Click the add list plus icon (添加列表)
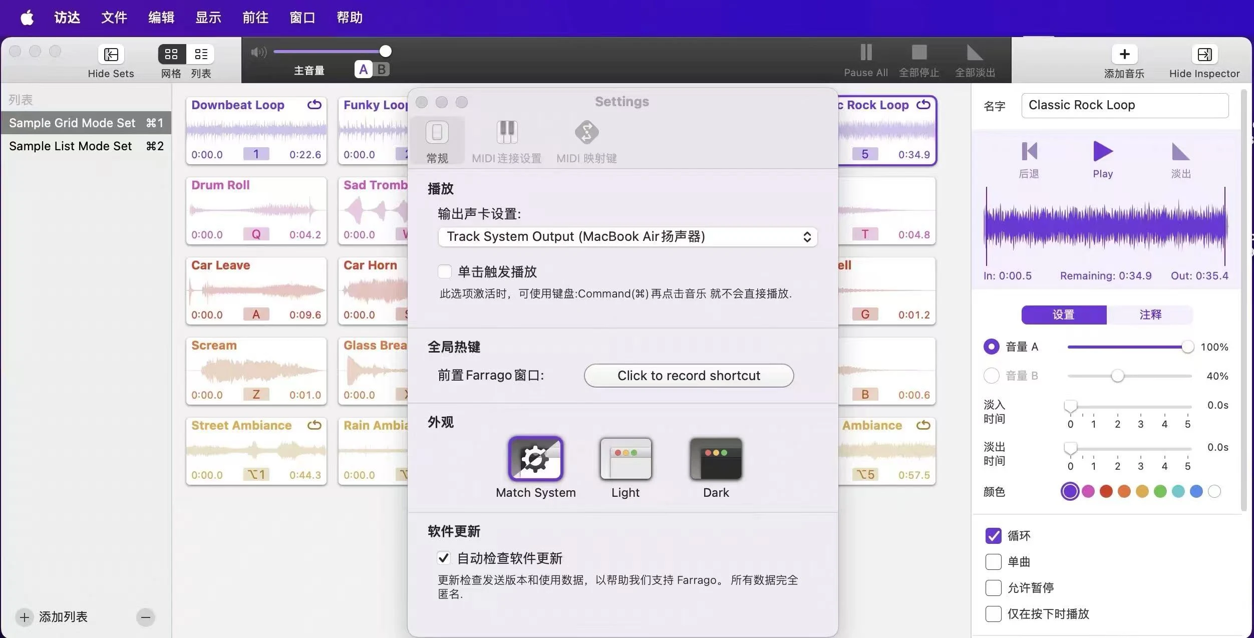This screenshot has height=638, width=1254. [x=24, y=617]
